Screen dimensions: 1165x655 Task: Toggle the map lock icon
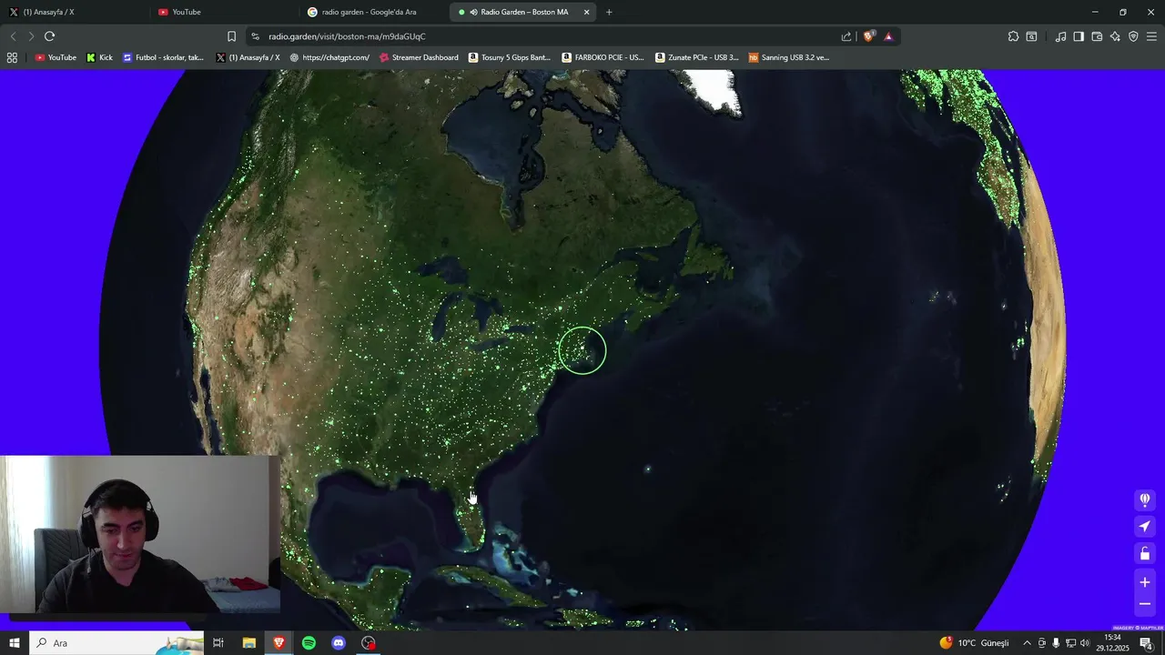pyautogui.click(x=1145, y=554)
